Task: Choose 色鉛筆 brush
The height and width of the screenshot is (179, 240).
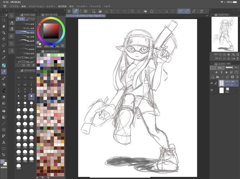Action: (25, 49)
